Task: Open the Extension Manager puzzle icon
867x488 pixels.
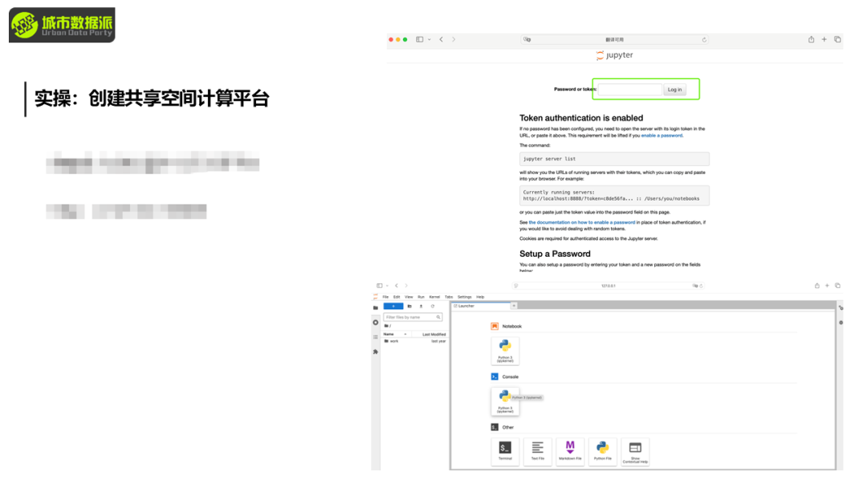Action: click(x=376, y=352)
